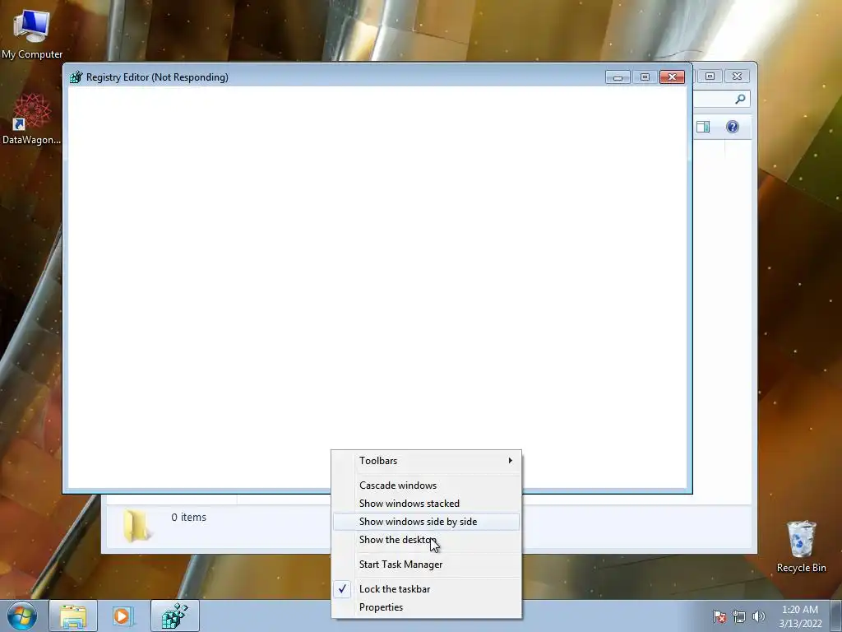This screenshot has height=632, width=842.
Task: Open the Action Center flag tray icon
Action: (x=719, y=616)
